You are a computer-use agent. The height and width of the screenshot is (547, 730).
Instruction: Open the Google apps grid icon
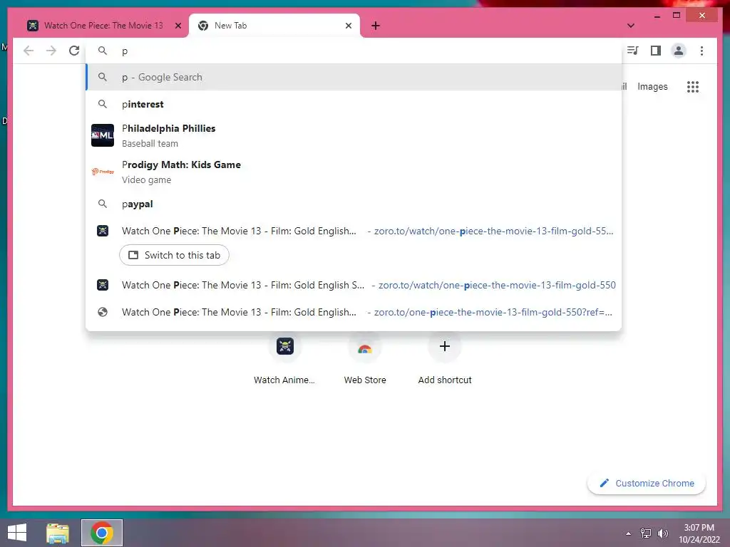click(693, 86)
